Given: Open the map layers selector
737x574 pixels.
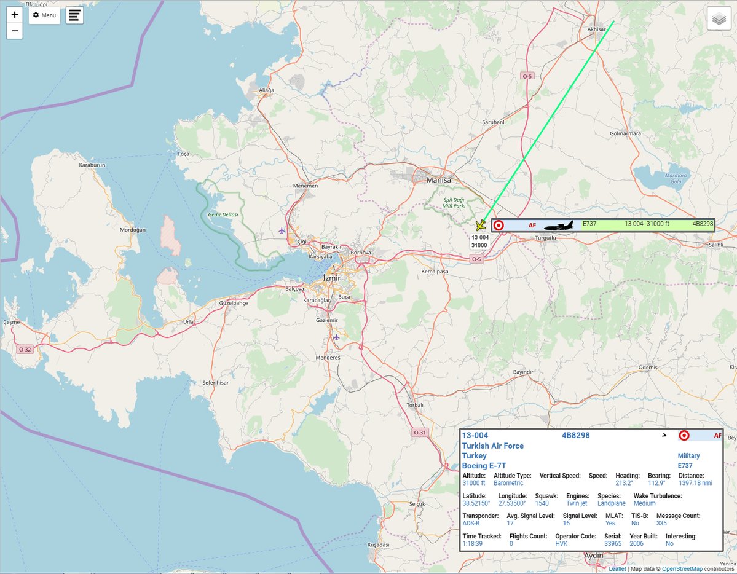Looking at the screenshot, I should [x=719, y=18].
